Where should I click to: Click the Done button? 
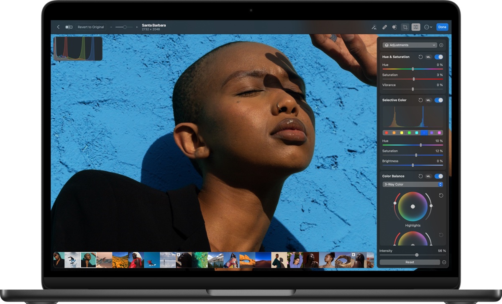tap(442, 27)
